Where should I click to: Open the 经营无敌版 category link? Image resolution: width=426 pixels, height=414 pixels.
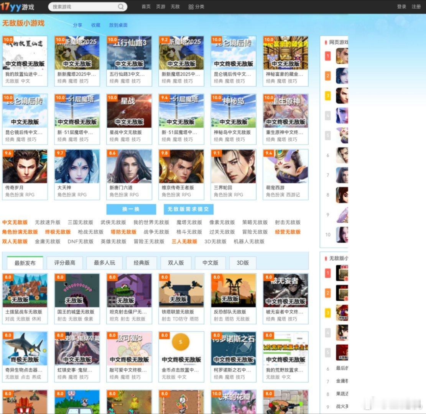pyautogui.click(x=288, y=232)
